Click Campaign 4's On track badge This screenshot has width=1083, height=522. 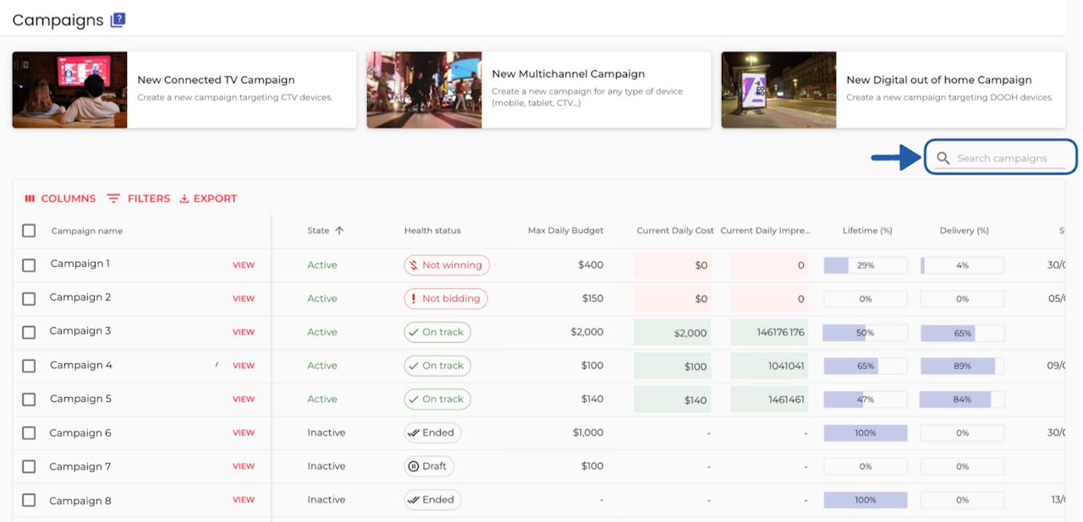[x=437, y=366]
